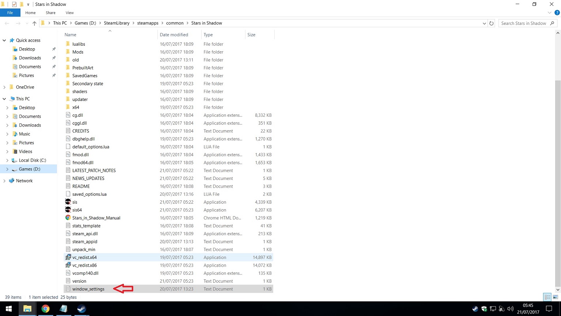The image size is (561, 316).
Task: Select the sis64 application icon
Action: [x=68, y=210]
